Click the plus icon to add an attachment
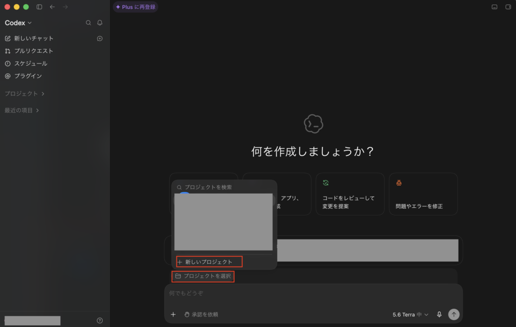 (173, 314)
